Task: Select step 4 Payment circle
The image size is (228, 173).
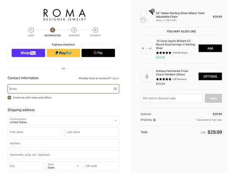Action: point(95,30)
